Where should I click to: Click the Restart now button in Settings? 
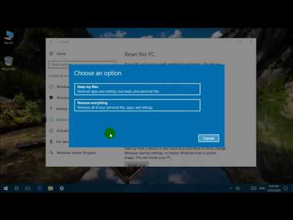click(137, 164)
